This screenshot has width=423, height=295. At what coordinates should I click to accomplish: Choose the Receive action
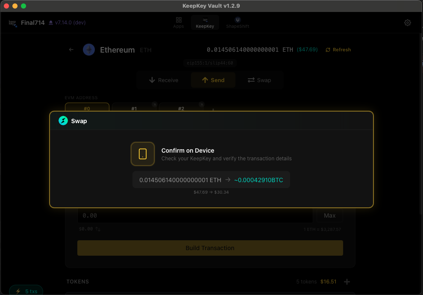tap(163, 80)
